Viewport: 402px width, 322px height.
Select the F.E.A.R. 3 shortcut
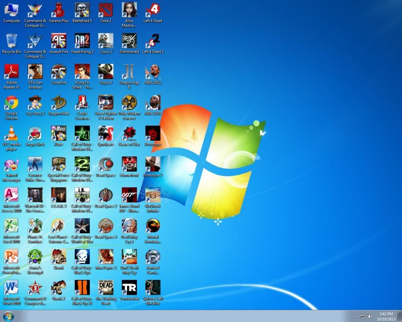(x=59, y=198)
